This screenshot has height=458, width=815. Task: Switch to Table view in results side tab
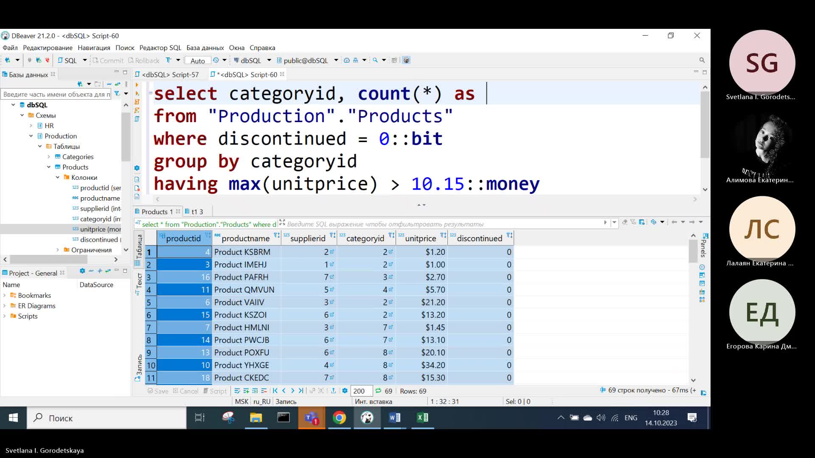tap(139, 250)
